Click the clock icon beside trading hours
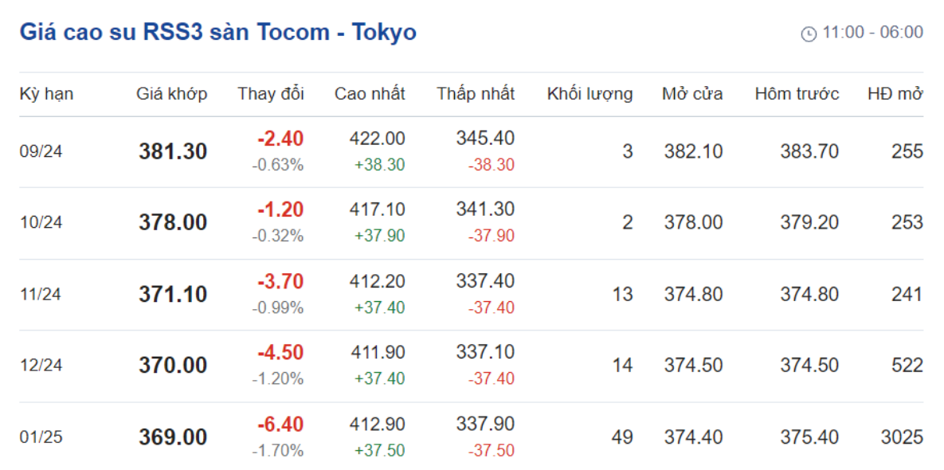The image size is (944, 470). pos(809,33)
